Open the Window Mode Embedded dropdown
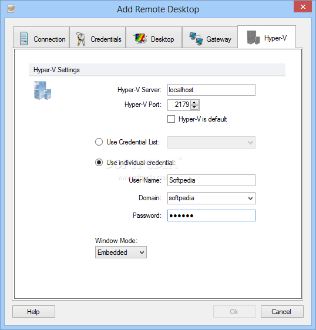Image resolution: width=316 pixels, height=330 pixels. pos(121,252)
